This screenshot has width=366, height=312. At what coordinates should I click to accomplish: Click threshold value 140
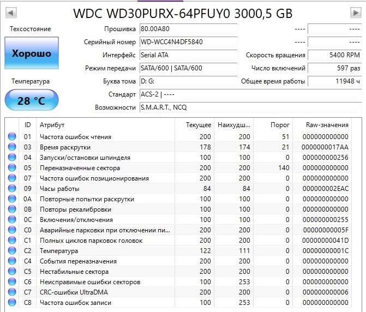coord(284,168)
